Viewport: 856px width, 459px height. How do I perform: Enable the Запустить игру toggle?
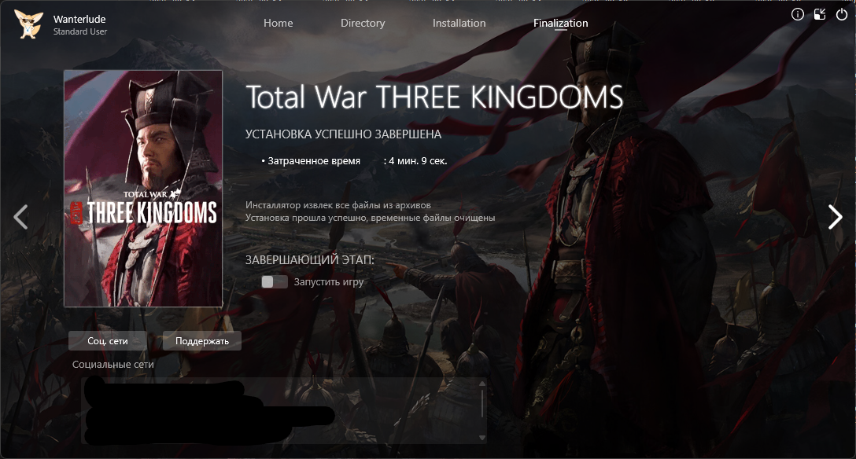[275, 282]
